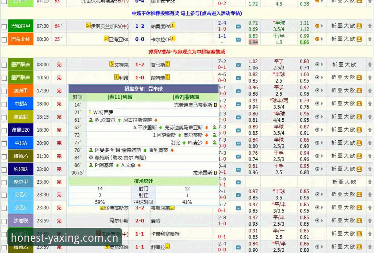Pin 中超A 18:00 match with up arrow
Viewport: 374px width, 253px height.
tap(369, 104)
